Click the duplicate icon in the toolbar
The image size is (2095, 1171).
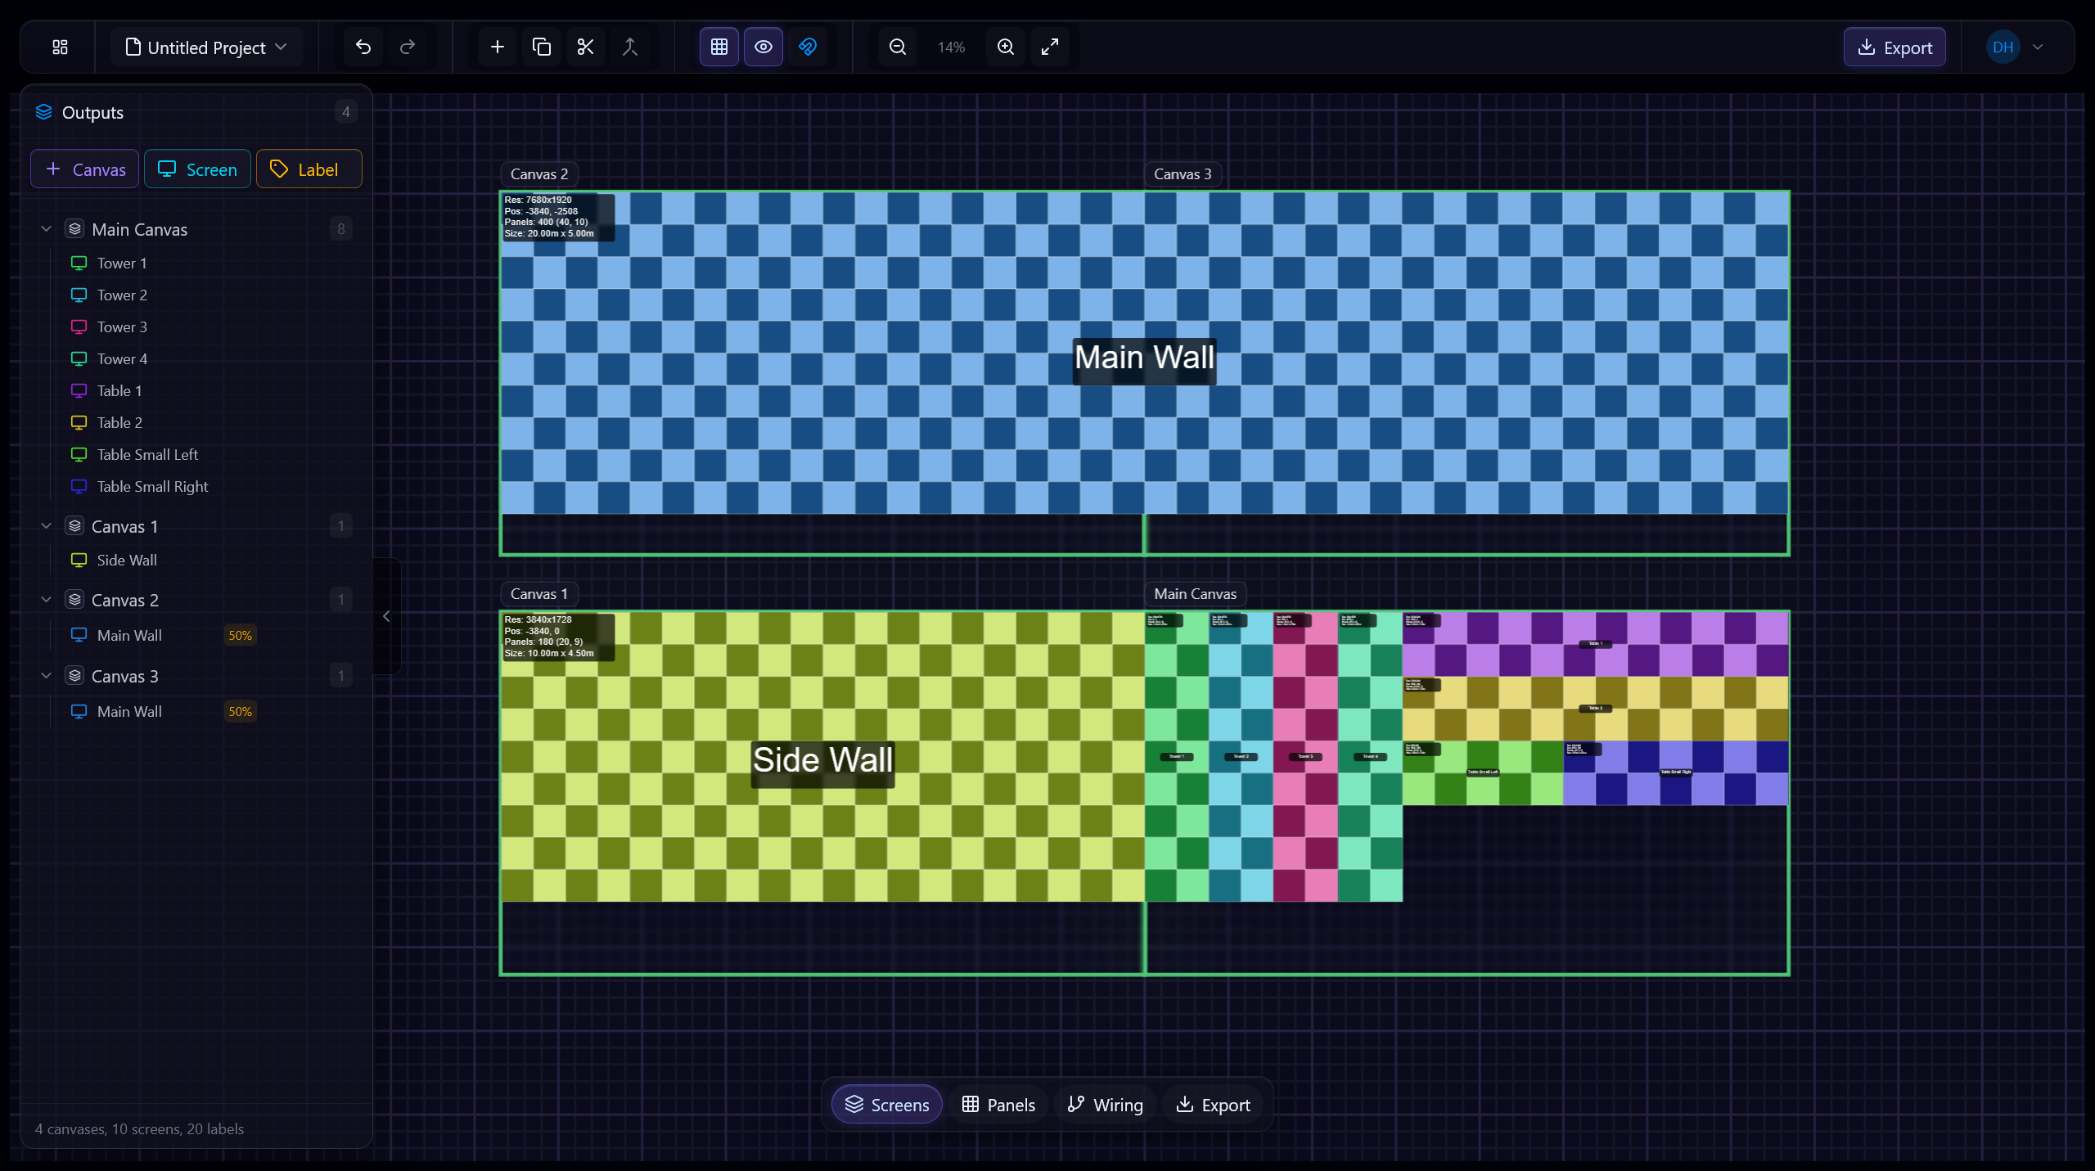(x=541, y=47)
